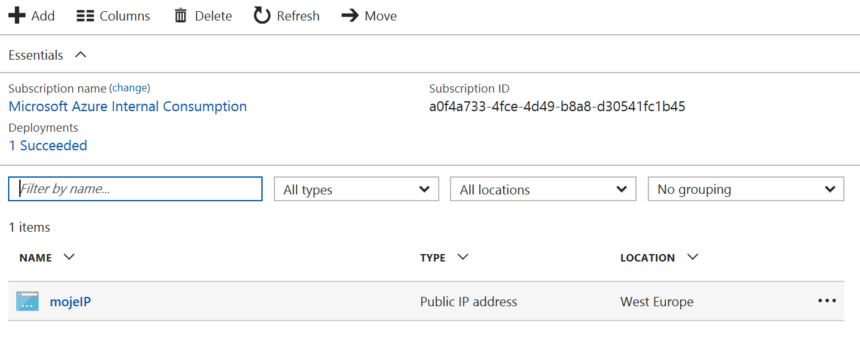
Task: Click the Move arrow icon
Action: tap(350, 16)
